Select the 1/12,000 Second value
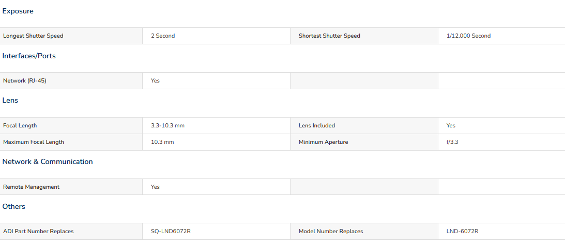Image resolution: width=565 pixels, height=245 pixels. [x=468, y=36]
